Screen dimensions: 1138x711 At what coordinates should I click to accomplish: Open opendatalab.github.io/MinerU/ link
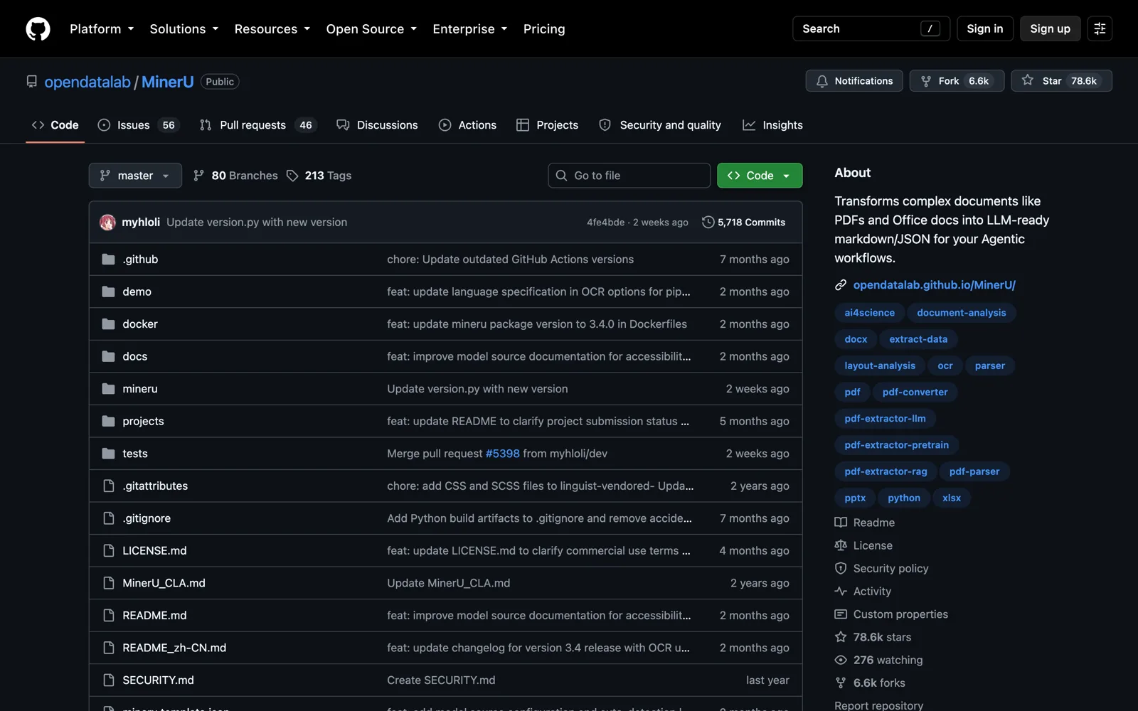(934, 285)
